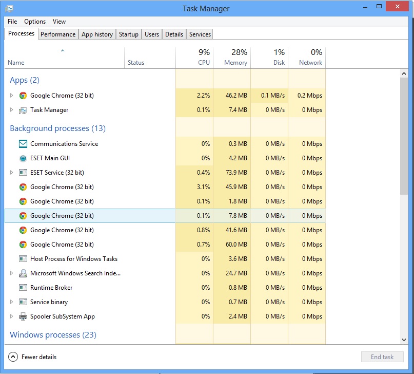Switch to the Services tab

point(200,34)
